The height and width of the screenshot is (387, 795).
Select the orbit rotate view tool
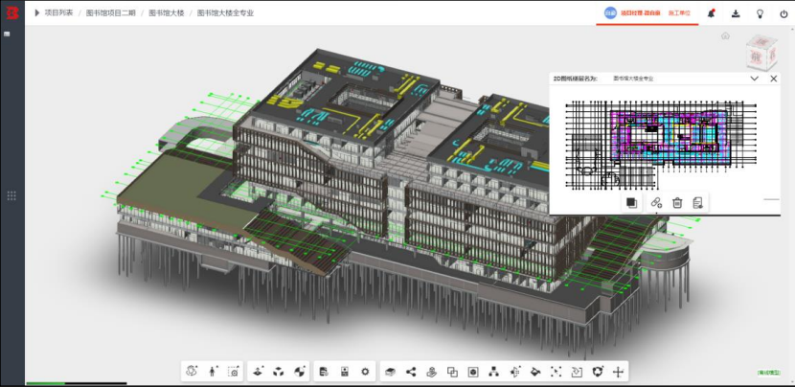192,372
